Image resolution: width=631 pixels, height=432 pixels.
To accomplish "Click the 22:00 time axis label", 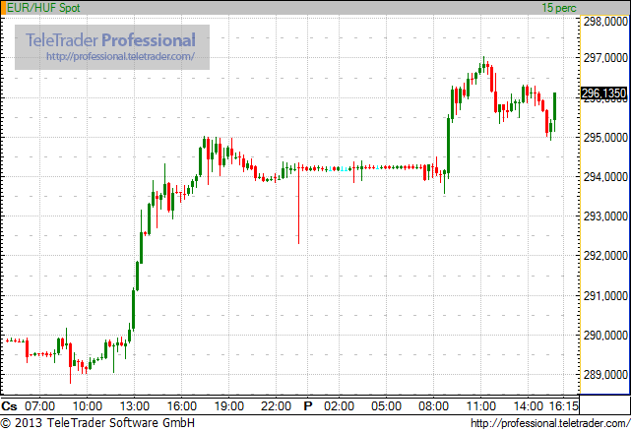I will click(x=276, y=406).
